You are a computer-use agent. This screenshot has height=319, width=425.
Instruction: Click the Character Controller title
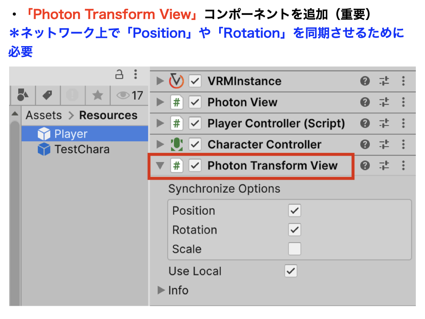pyautogui.click(x=264, y=144)
